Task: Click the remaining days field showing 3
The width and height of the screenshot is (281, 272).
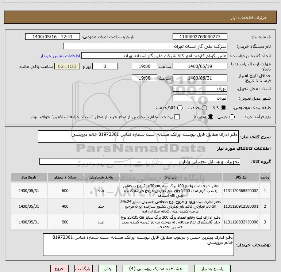Action: click(105, 66)
